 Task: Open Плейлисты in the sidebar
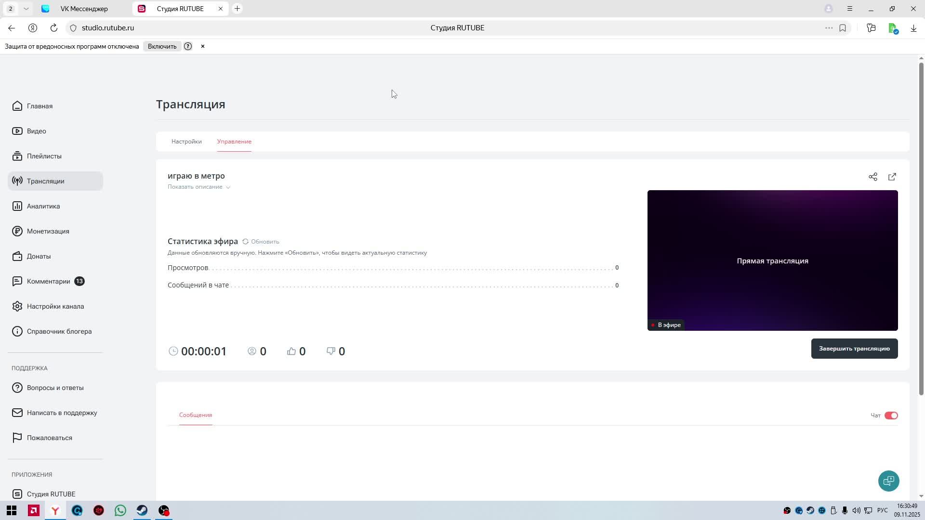44,156
